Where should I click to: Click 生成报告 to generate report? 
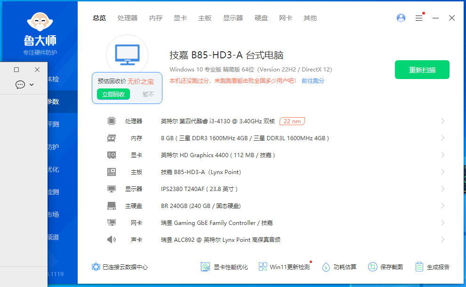point(432,267)
